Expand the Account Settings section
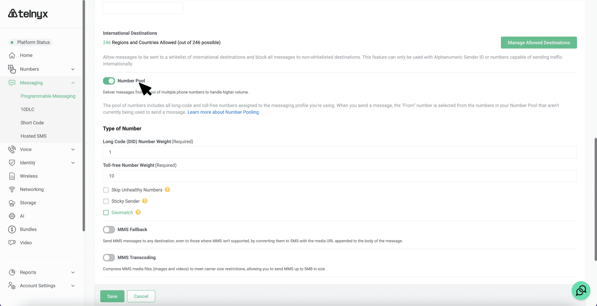 73,285
